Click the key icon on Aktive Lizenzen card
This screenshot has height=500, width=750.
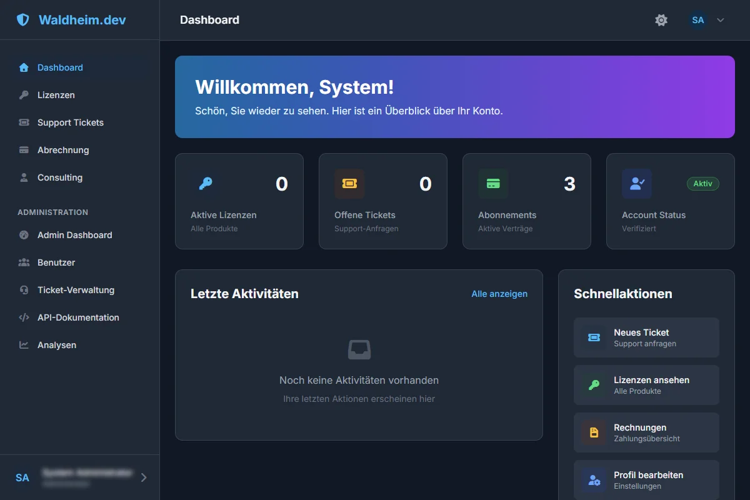206,184
